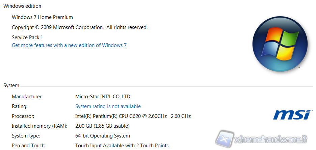316x150 pixels.
Task: Select the Intel Pentium CPU G620 value
Action: click(x=133, y=116)
